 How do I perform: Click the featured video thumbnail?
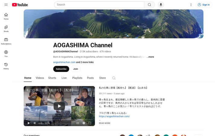59,106
